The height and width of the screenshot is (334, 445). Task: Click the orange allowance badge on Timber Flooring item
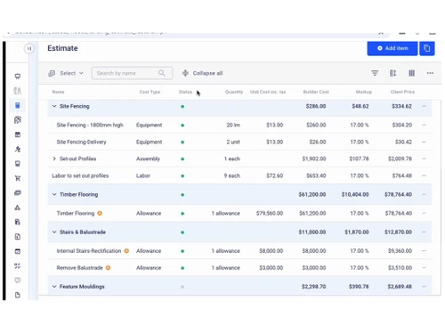[100, 213]
